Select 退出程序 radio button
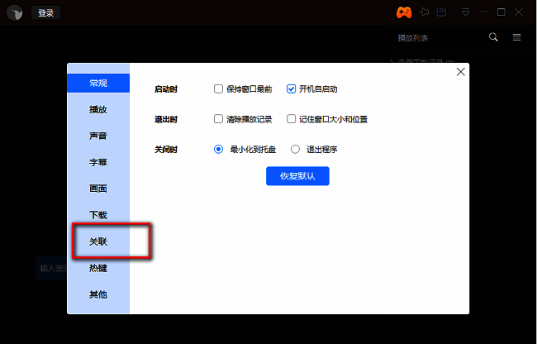 click(x=295, y=149)
